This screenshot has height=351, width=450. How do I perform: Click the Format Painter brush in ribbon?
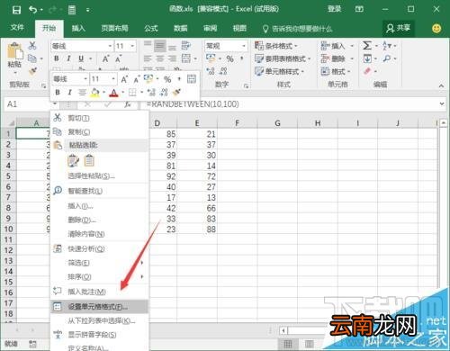tap(32, 71)
